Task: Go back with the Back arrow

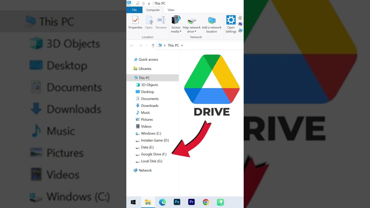Action: point(132,45)
